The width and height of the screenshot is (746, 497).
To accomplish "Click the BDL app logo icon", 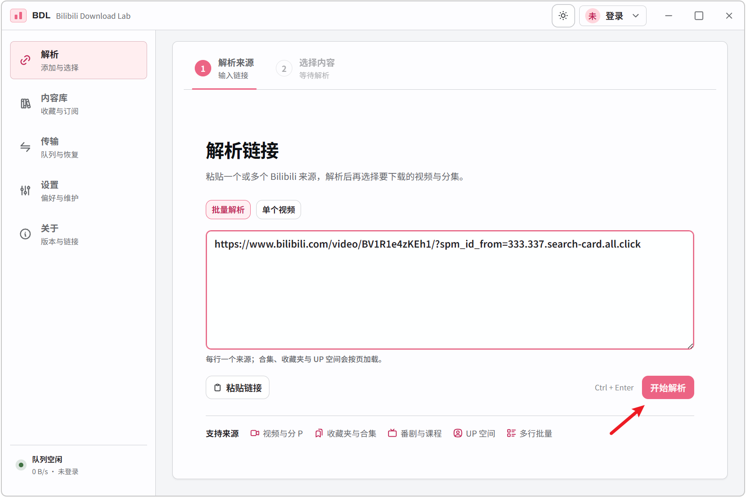I will (x=18, y=16).
